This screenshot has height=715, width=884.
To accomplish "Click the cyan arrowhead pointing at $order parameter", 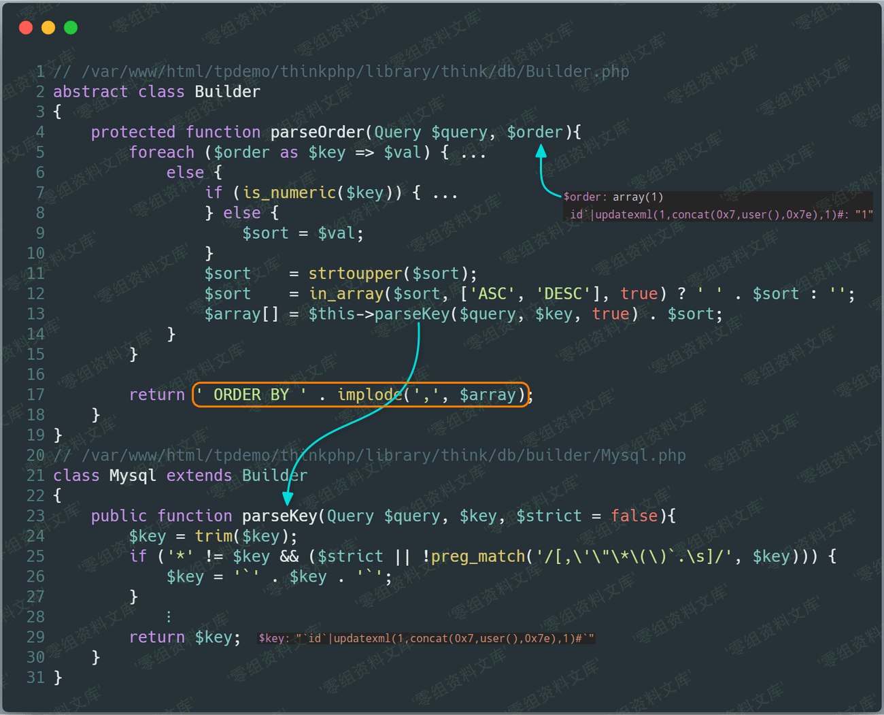I will (x=541, y=152).
